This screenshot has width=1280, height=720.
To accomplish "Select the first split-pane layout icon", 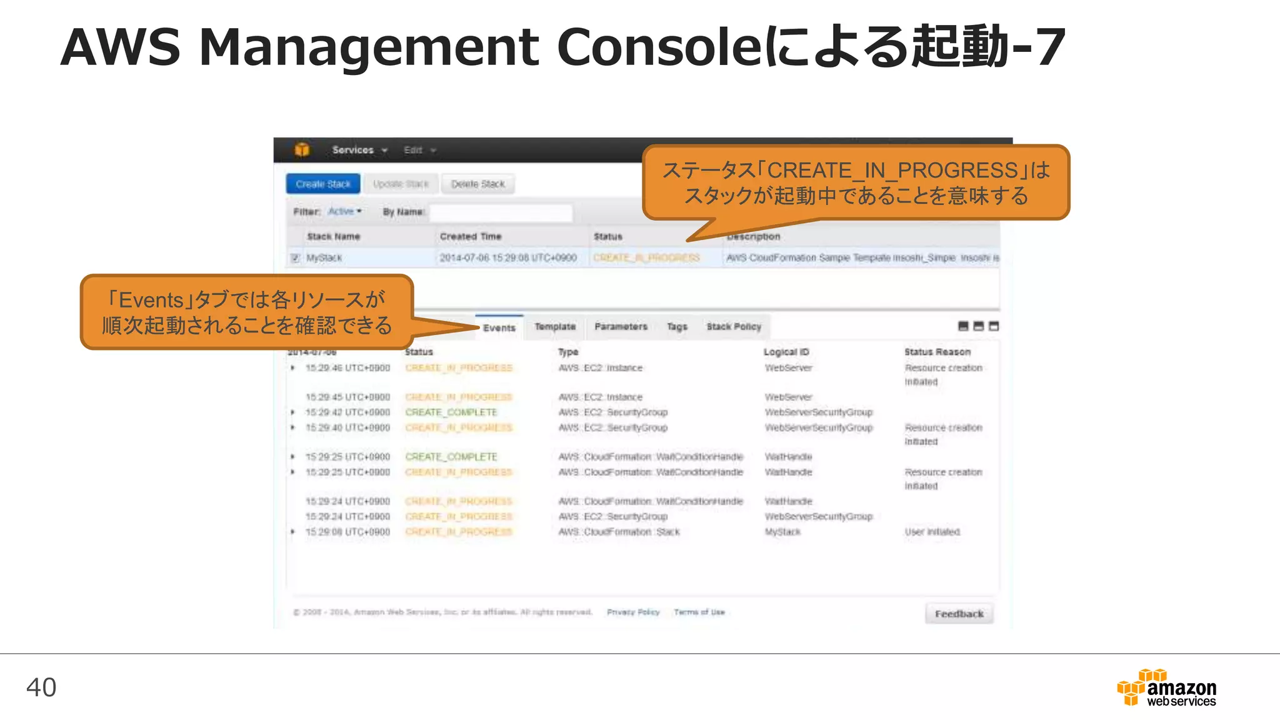I will click(963, 326).
